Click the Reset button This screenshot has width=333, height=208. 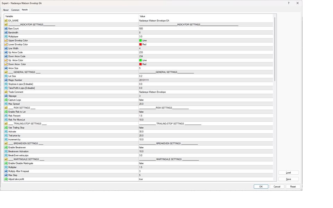(293, 187)
